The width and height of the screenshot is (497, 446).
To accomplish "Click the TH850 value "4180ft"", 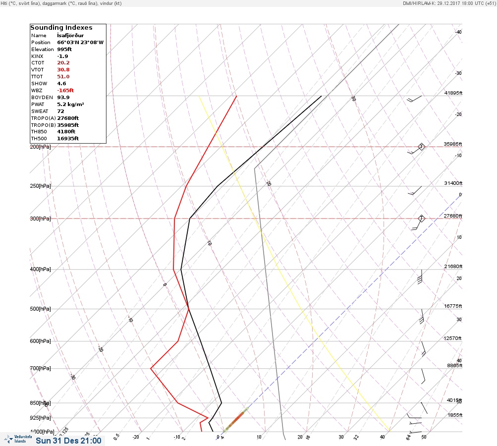I will click(x=66, y=131).
